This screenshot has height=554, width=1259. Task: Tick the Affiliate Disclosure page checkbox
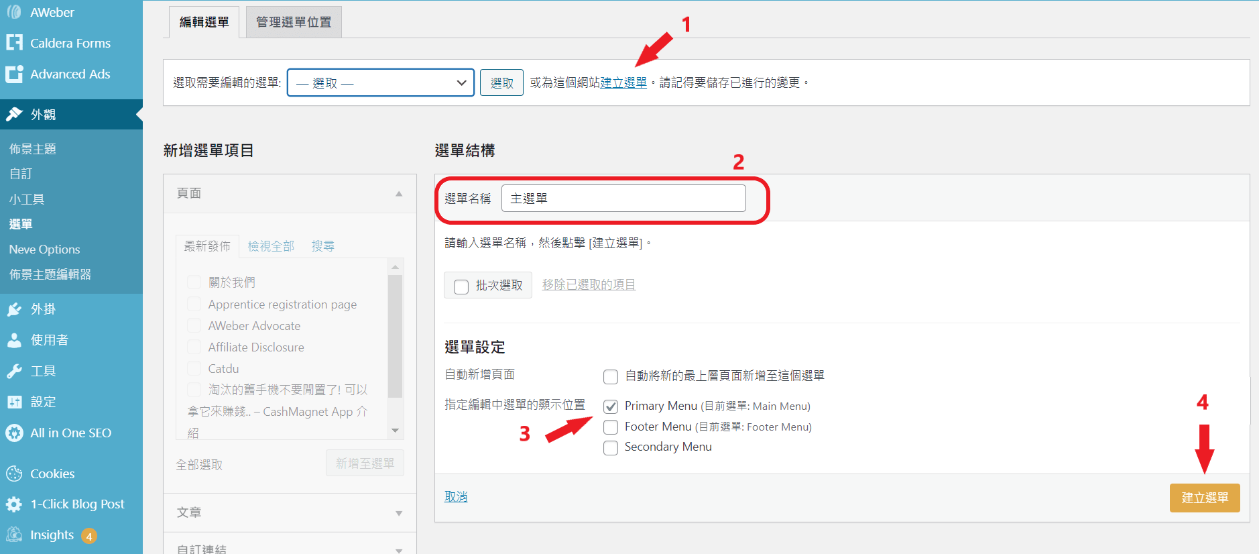[x=194, y=347]
